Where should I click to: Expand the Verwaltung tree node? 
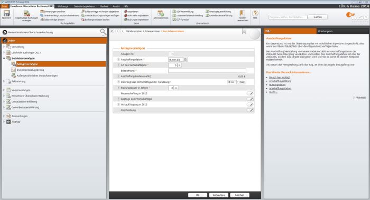tap(4, 46)
